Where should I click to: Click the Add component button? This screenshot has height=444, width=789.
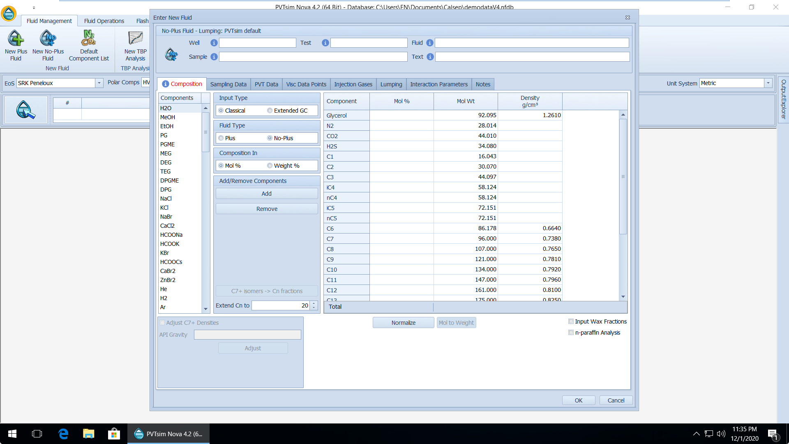pos(267,194)
